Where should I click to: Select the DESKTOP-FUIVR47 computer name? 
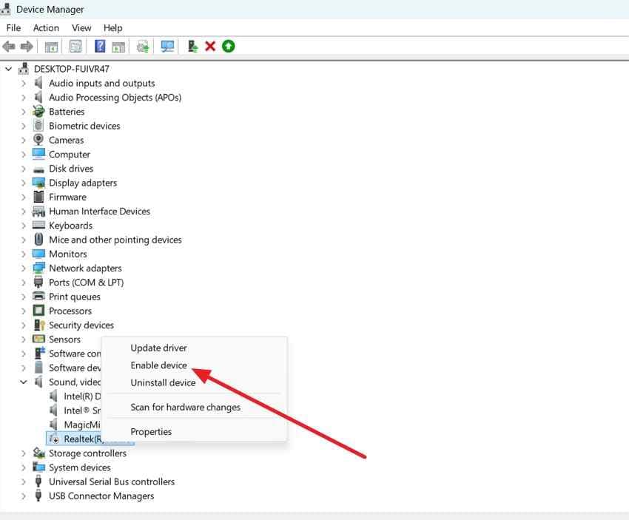(x=71, y=69)
